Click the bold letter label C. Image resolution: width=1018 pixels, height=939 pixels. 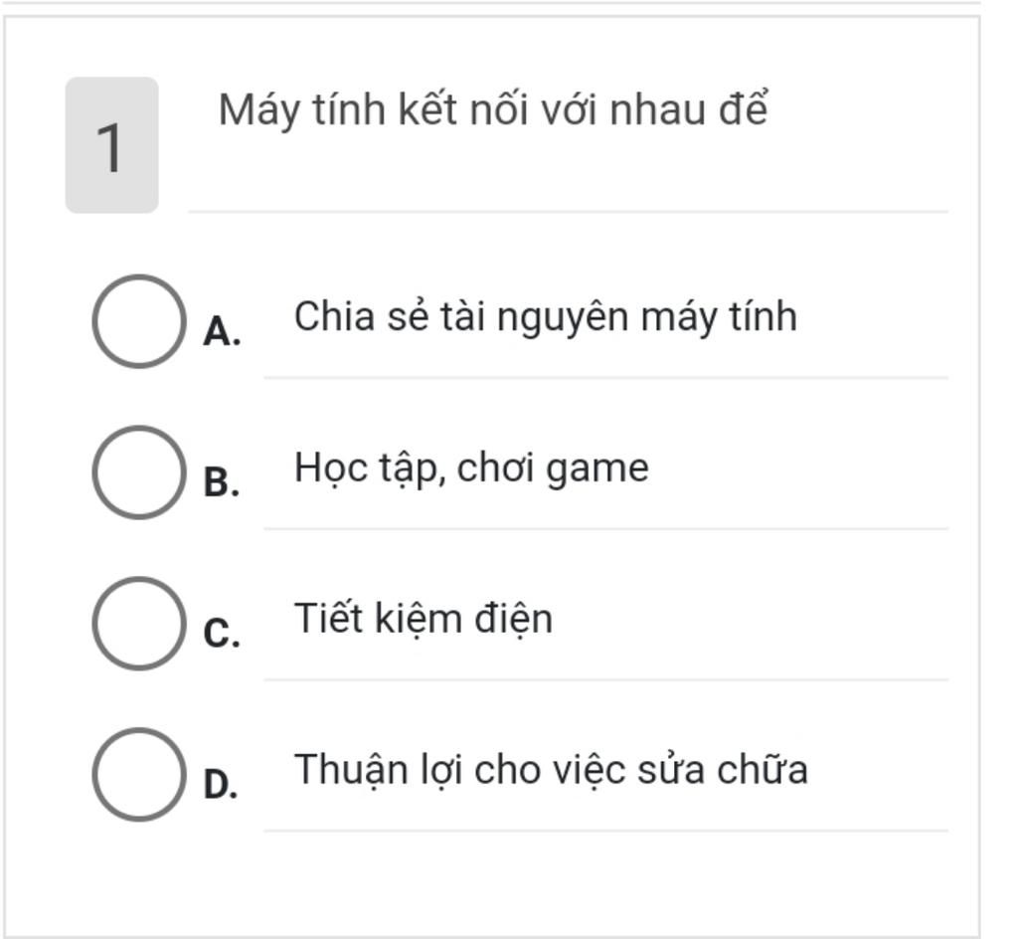click(x=222, y=634)
